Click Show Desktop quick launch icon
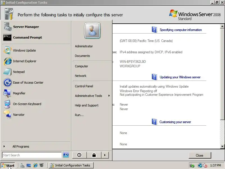This screenshot has height=169, width=225. [29, 166]
